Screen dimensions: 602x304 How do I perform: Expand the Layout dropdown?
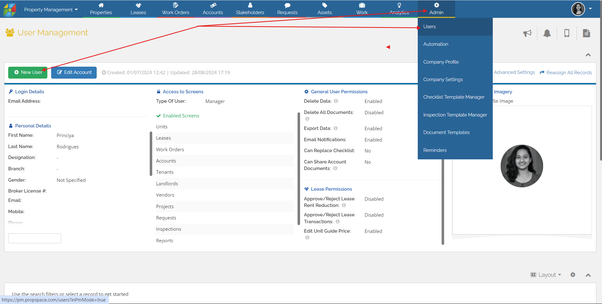546,275
